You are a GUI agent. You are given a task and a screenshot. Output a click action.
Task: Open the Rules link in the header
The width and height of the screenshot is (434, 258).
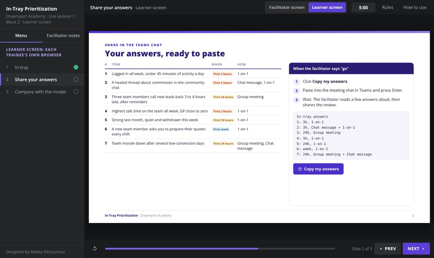pyautogui.click(x=387, y=7)
